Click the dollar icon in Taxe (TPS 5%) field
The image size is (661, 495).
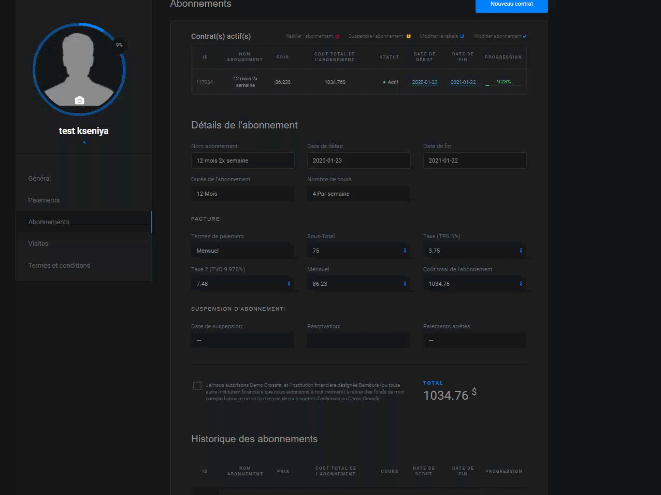(521, 251)
